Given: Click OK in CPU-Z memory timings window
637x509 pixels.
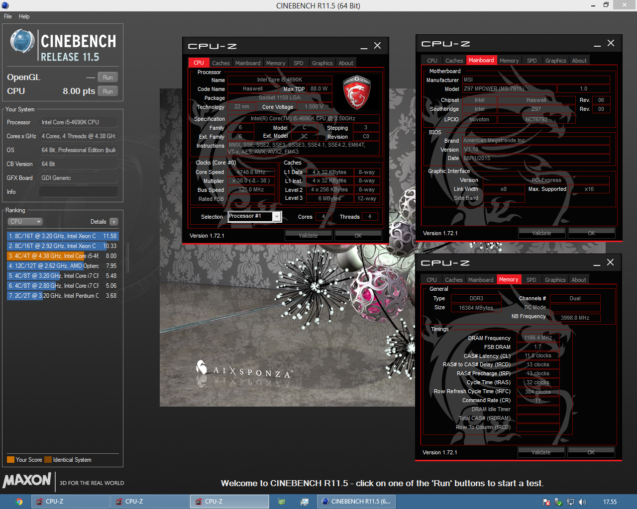Looking at the screenshot, I should click(x=591, y=452).
